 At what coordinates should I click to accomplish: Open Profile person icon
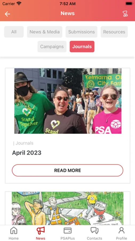121,231
